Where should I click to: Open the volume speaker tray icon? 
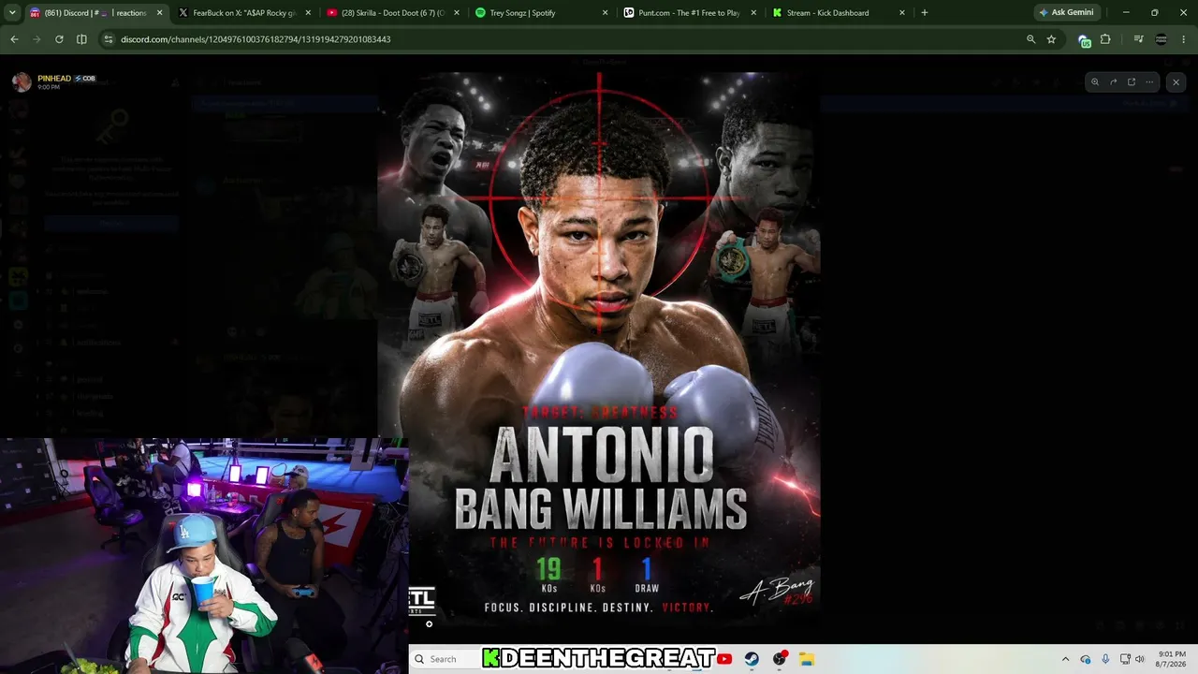1139,659
